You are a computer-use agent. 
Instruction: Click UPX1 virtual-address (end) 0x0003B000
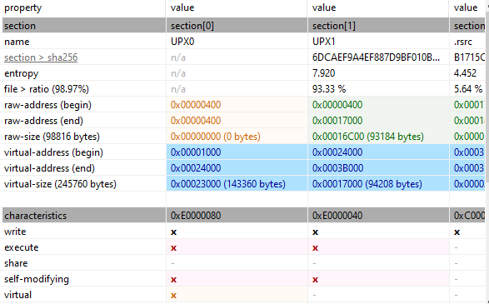[x=337, y=168]
